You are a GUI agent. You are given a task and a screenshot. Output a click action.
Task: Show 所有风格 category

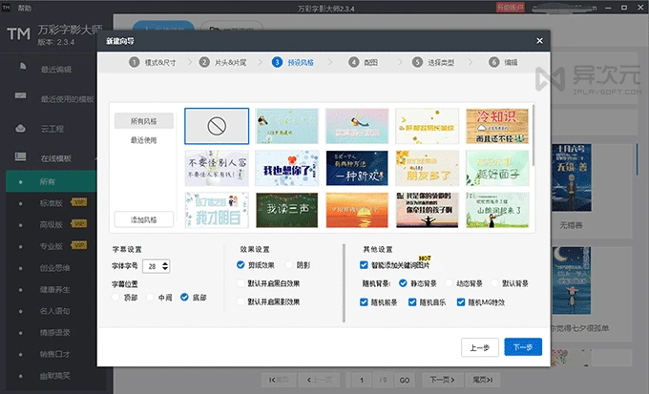(143, 121)
